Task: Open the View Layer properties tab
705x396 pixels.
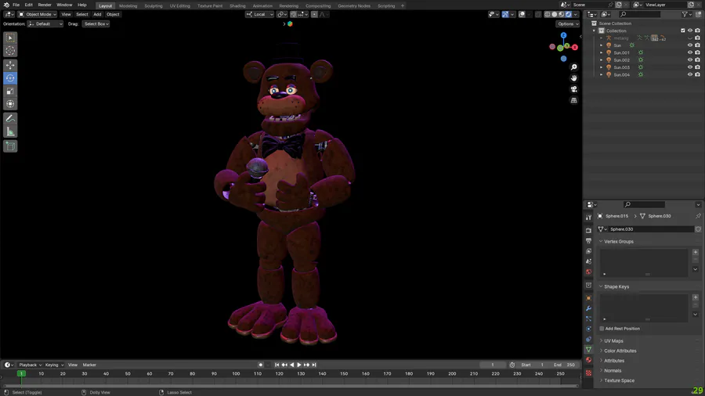Action: (588, 251)
